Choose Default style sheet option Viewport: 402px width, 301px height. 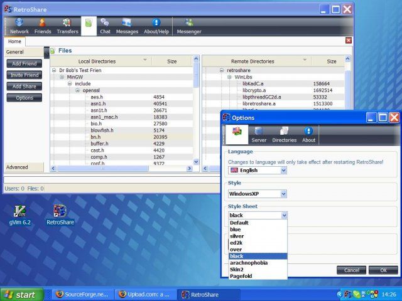coord(258,223)
